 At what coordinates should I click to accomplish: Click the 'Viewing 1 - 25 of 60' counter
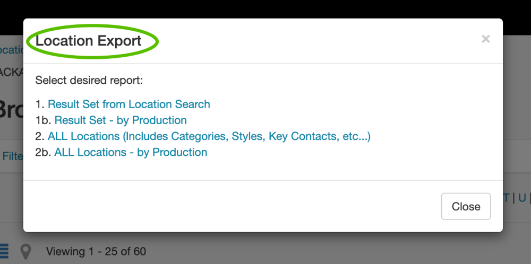pos(96,251)
